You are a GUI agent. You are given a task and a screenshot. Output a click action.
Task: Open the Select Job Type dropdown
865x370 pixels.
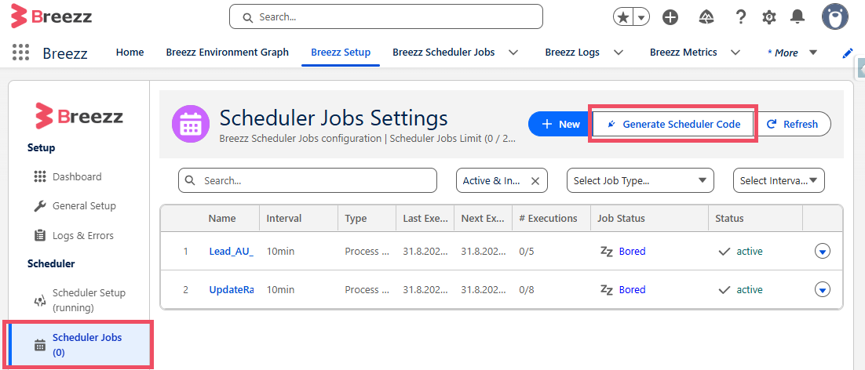pos(641,180)
